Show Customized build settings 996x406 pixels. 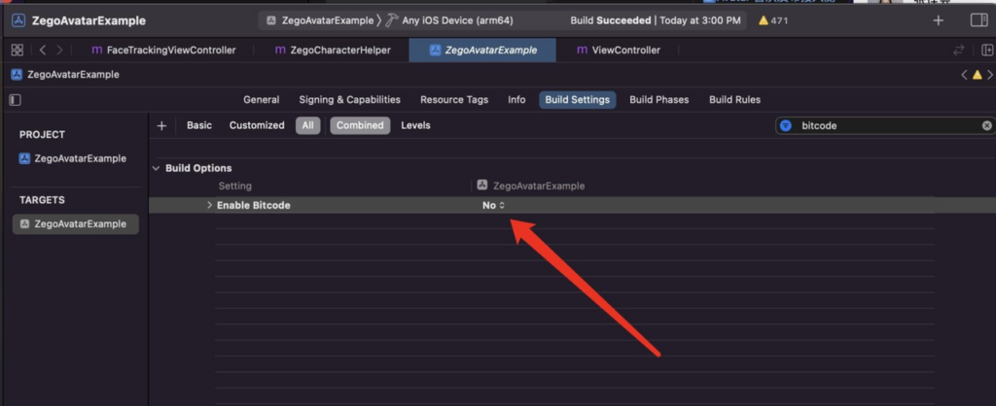(x=257, y=125)
